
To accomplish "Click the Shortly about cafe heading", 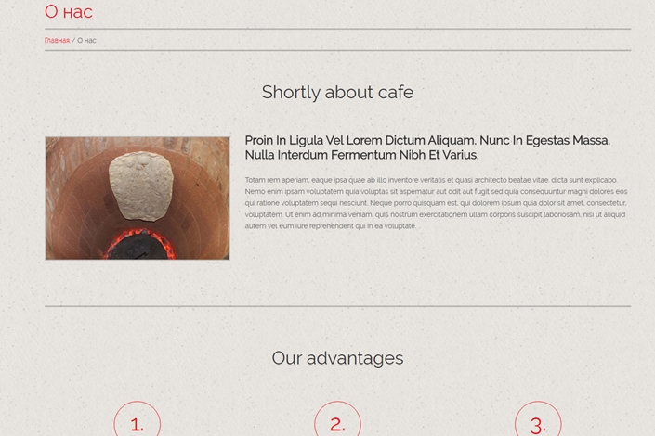I will click(337, 92).
